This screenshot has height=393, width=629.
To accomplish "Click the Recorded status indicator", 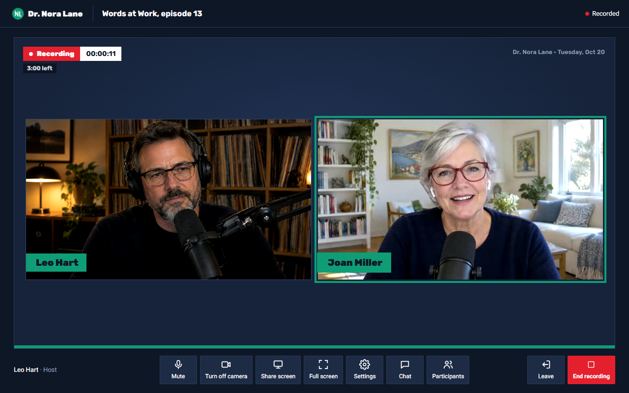I will click(x=602, y=14).
